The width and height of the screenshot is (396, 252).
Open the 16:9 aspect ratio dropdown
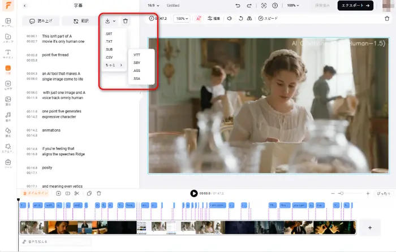pyautogui.click(x=153, y=6)
